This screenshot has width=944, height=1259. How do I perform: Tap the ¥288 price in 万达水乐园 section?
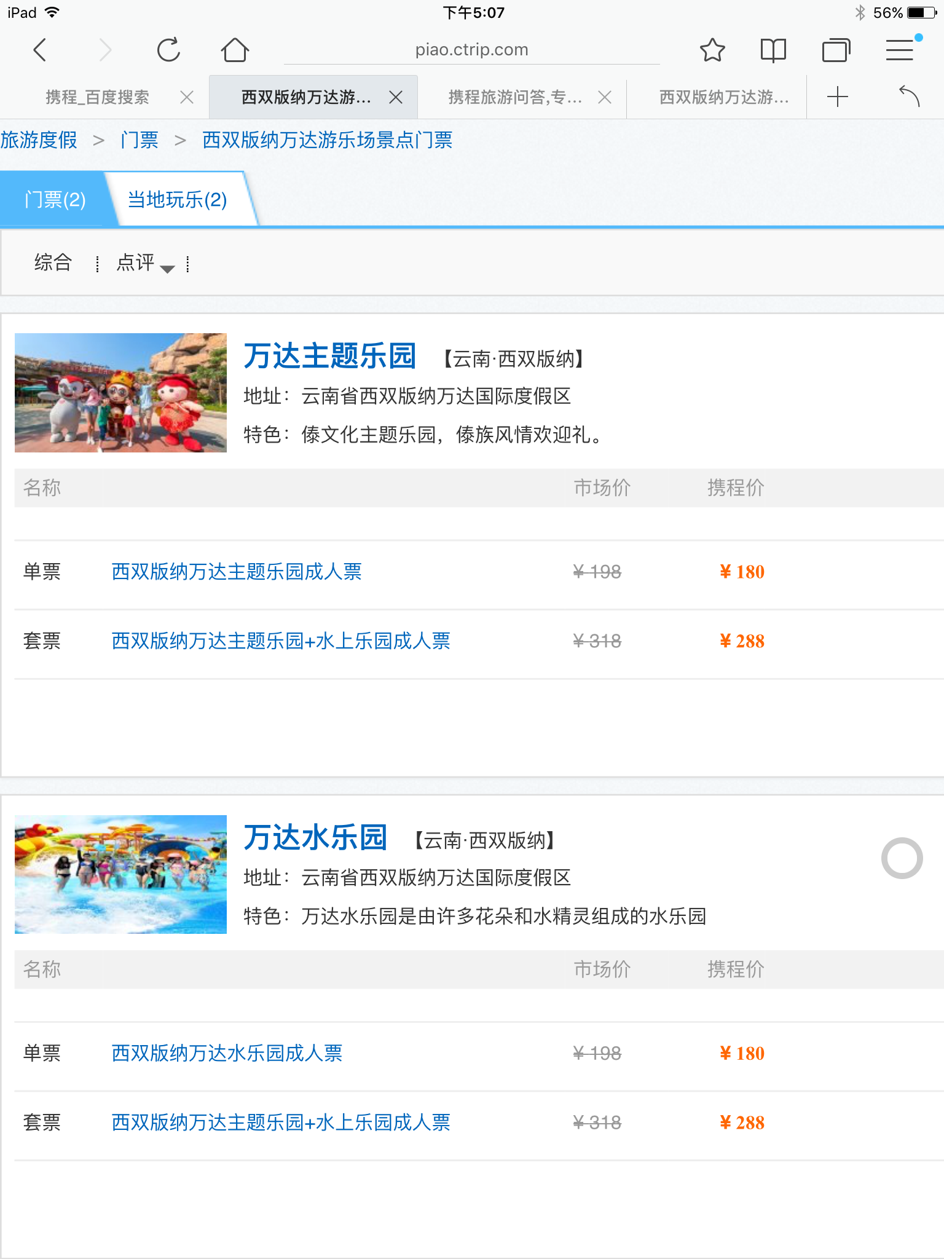(742, 1123)
